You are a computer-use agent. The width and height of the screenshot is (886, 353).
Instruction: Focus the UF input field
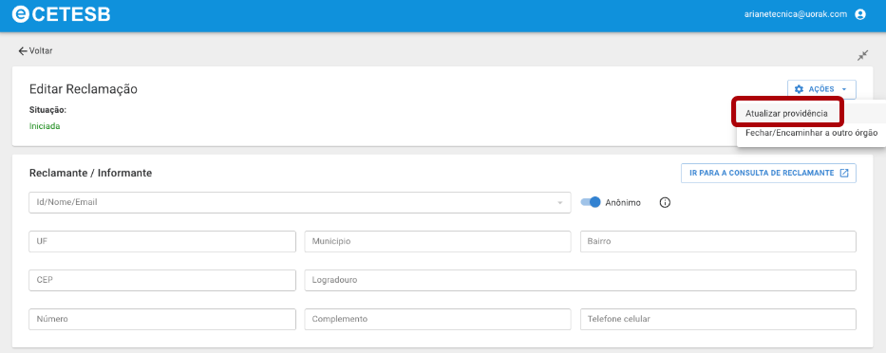(x=162, y=241)
